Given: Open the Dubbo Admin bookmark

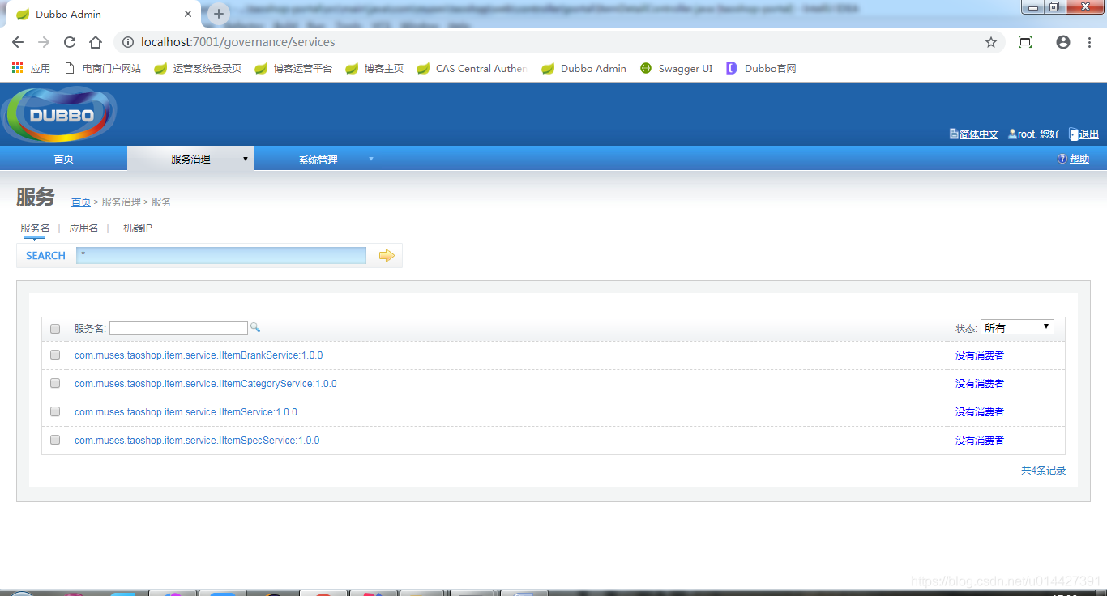Looking at the screenshot, I should click(584, 69).
